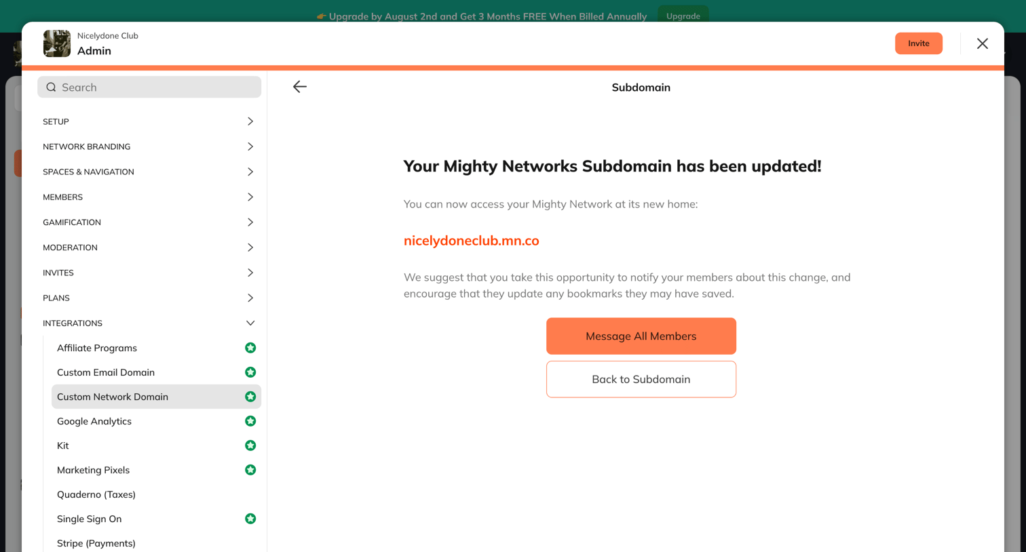The image size is (1026, 552).
Task: Click the orange Invite button
Action: tap(919, 43)
